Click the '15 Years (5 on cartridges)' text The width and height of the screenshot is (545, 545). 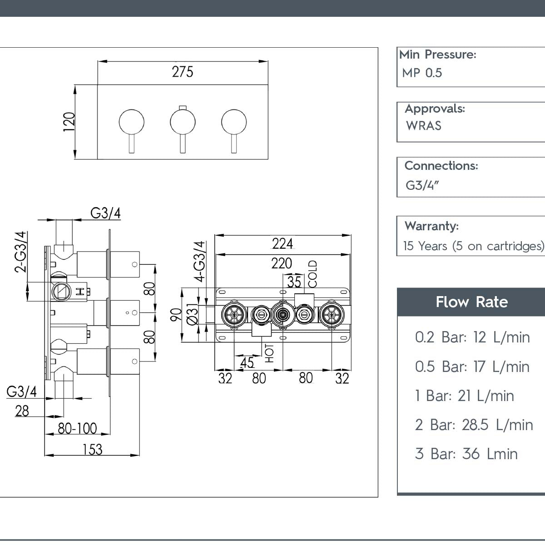(x=474, y=246)
